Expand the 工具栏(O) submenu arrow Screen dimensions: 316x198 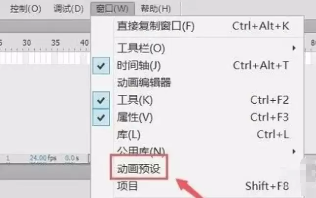(x=294, y=48)
